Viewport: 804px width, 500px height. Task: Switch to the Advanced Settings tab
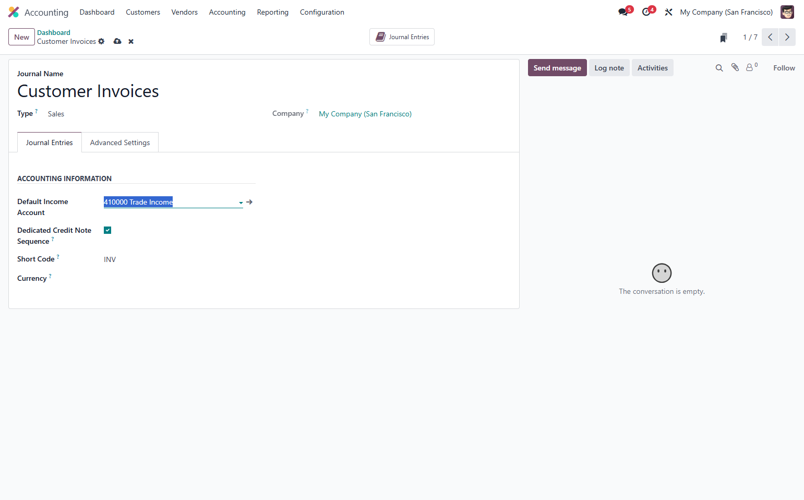(120, 142)
